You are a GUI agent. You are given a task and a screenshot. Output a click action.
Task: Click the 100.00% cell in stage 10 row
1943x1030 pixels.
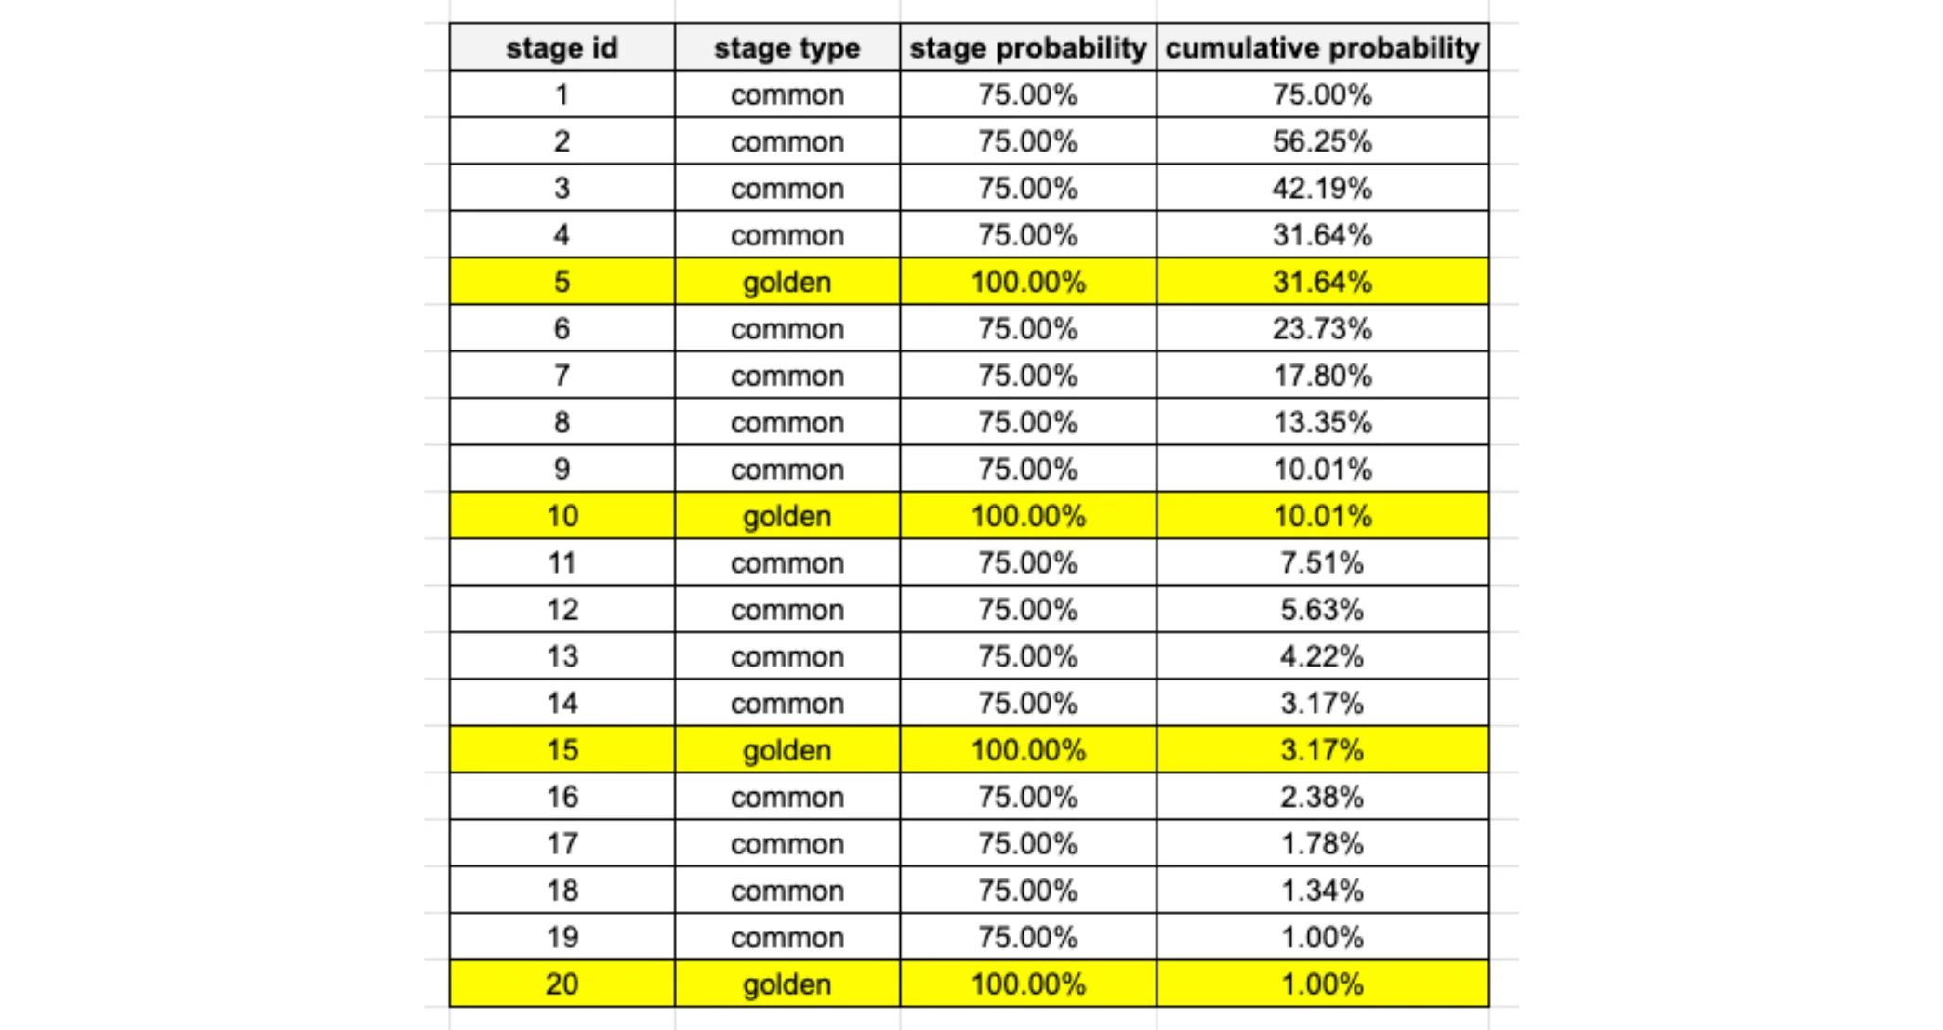(1027, 516)
